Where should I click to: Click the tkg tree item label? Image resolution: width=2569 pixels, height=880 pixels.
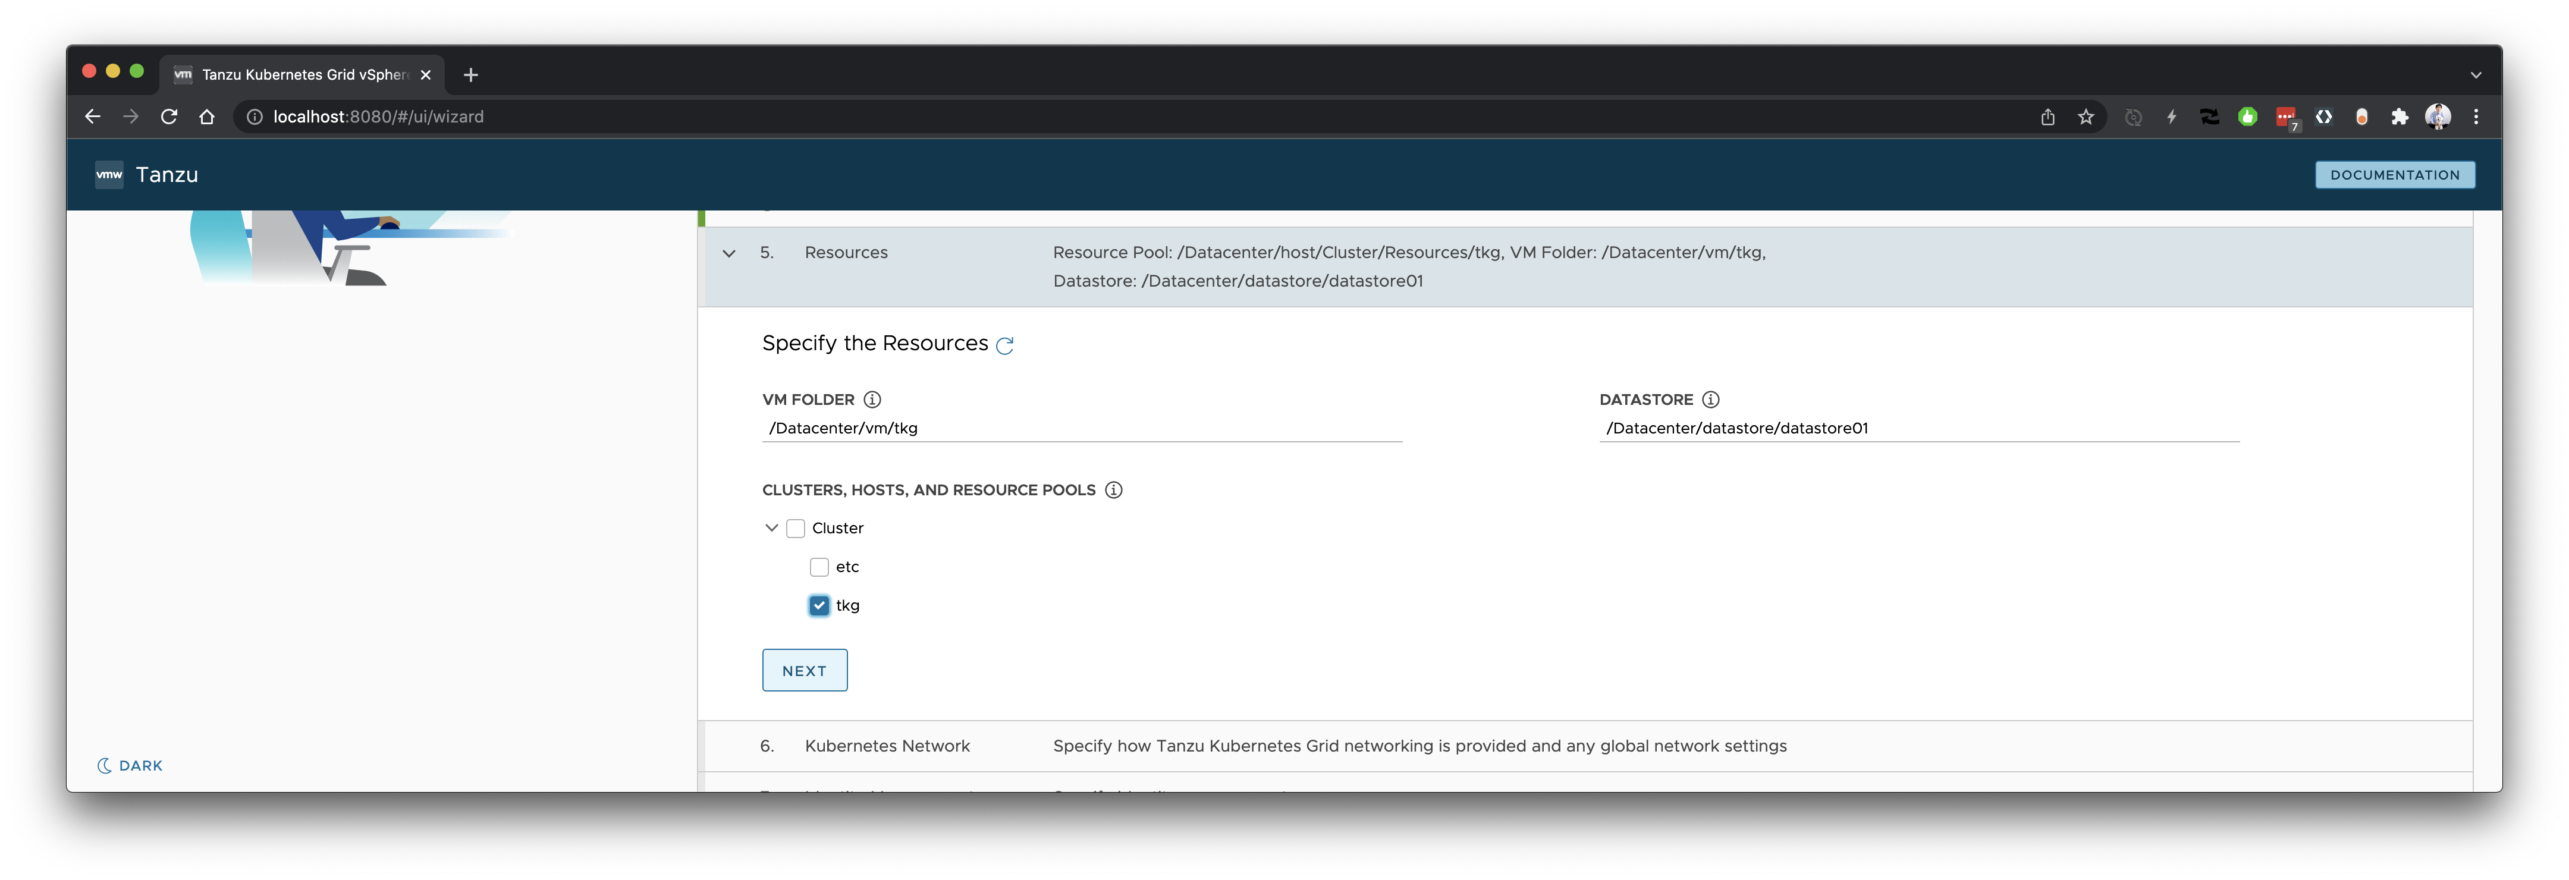pos(847,606)
